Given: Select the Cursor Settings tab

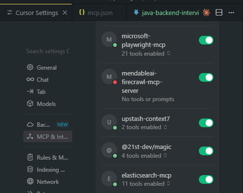Looking at the screenshot, I should click(x=36, y=13).
